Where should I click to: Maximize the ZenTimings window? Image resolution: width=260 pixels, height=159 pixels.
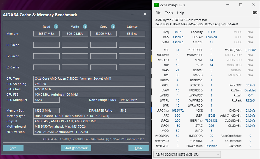coord(241,5)
